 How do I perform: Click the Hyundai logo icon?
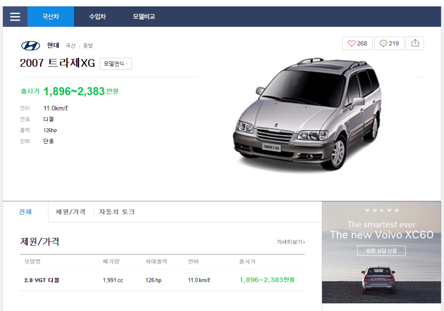[31, 45]
